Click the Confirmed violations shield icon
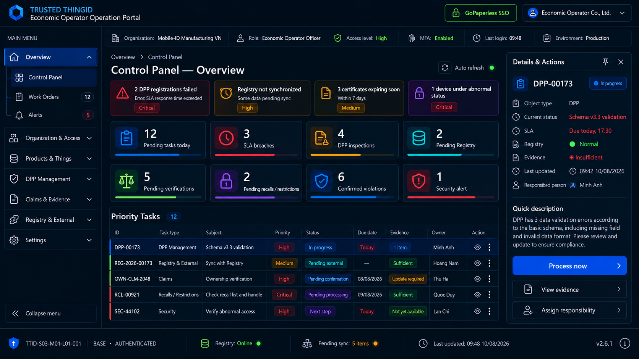 [321, 181]
